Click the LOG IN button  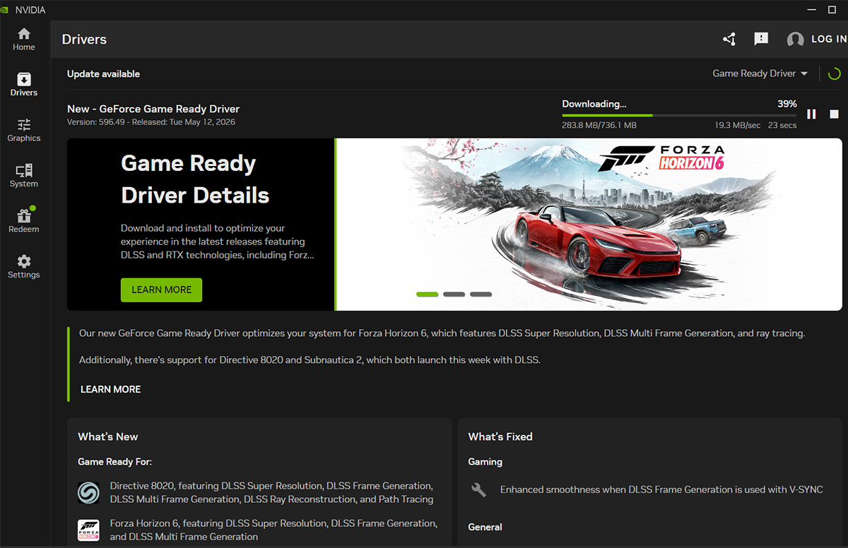(828, 40)
